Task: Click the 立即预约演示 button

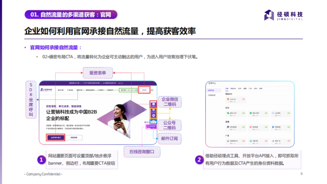Action: (x=56, y=137)
